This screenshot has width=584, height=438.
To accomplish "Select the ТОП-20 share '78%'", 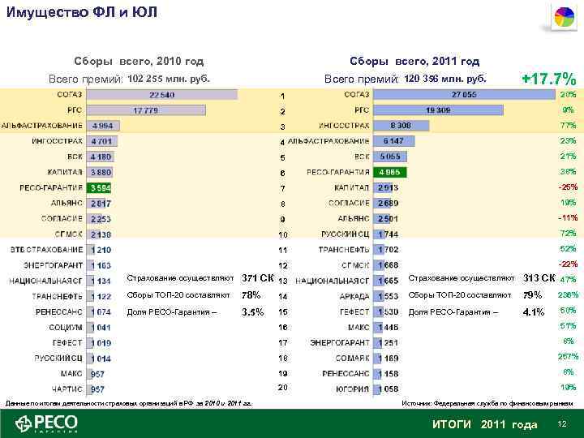I will pos(251,295).
